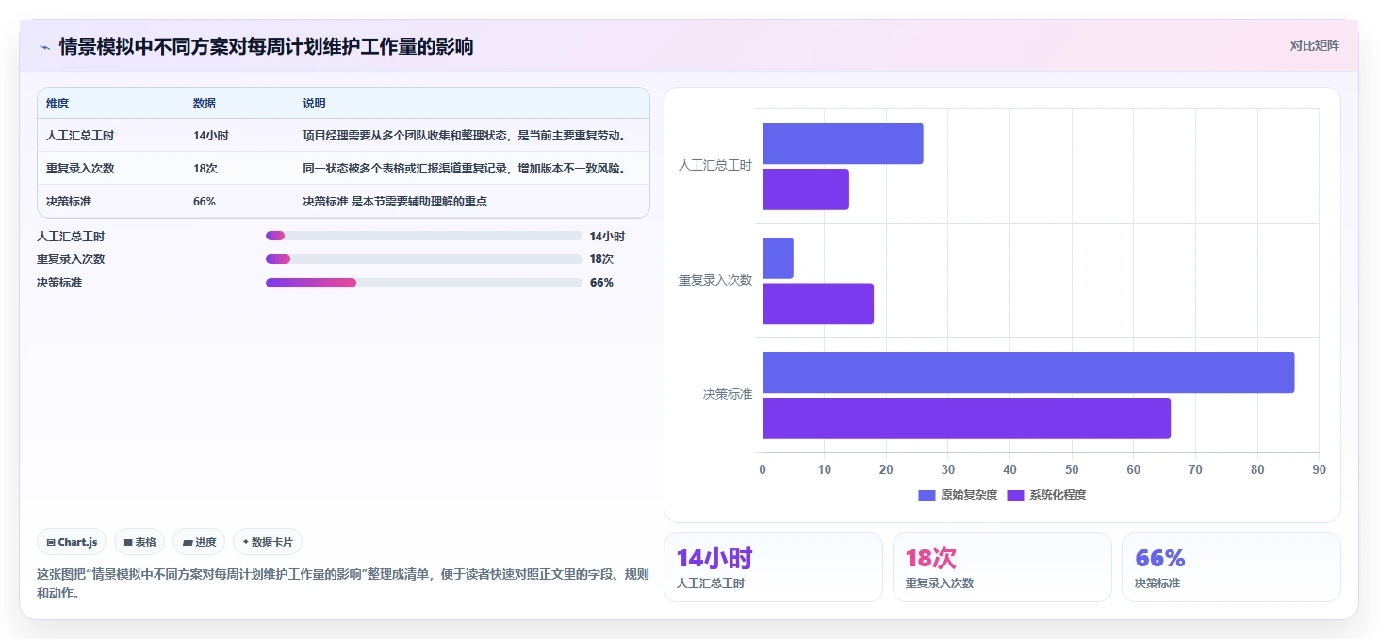Click the note 决策标准 是本节需要辅助理解的重点
1378x639 pixels.
pyautogui.click(x=395, y=202)
